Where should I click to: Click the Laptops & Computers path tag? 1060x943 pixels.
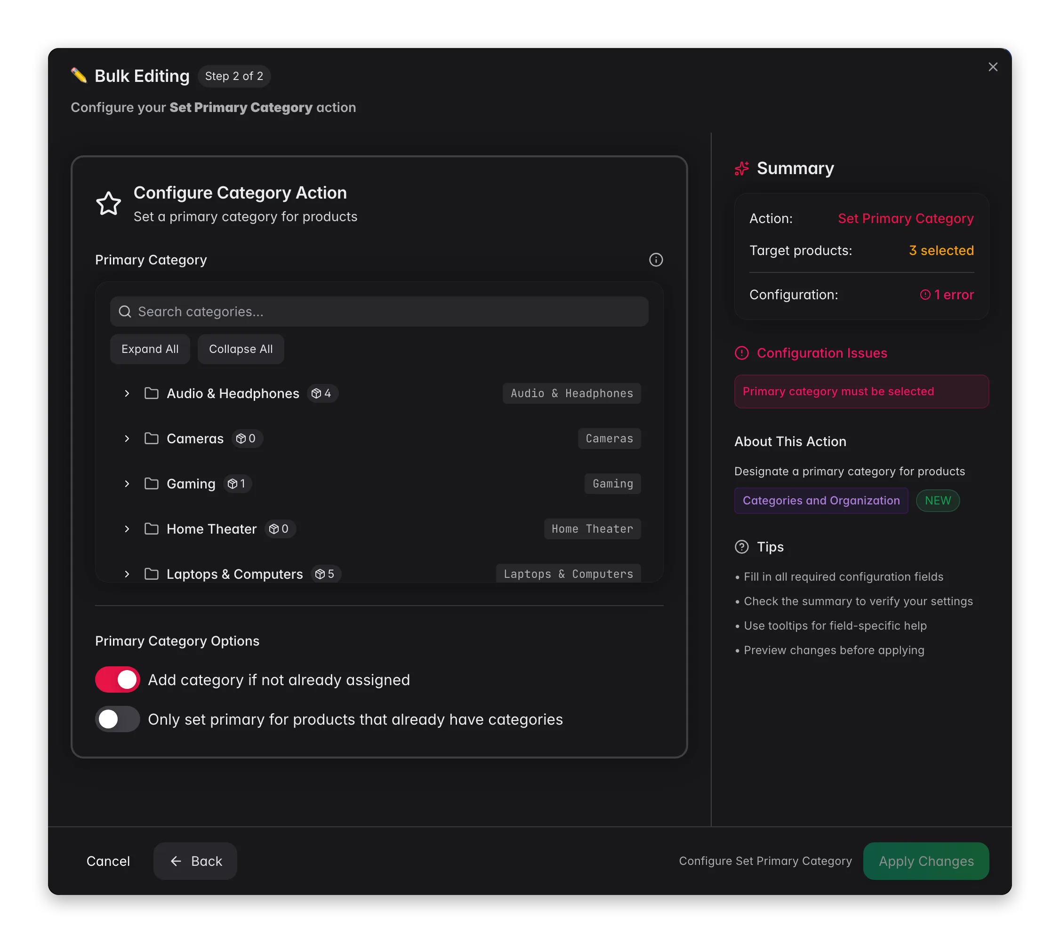(x=569, y=573)
